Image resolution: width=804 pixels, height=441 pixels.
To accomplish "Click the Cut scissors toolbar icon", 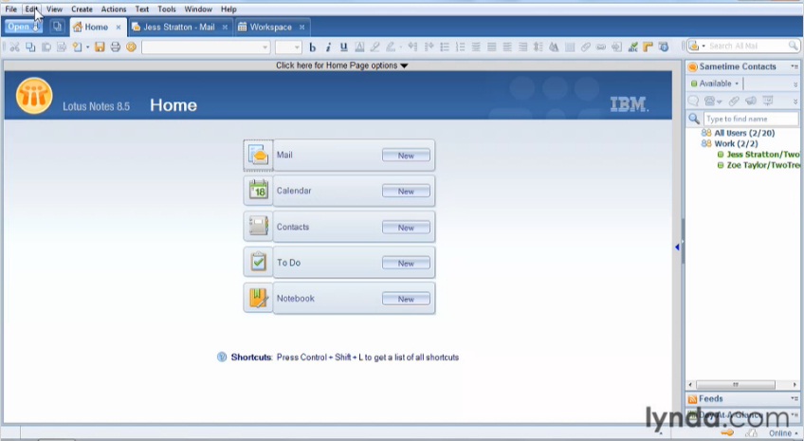I will coord(14,47).
